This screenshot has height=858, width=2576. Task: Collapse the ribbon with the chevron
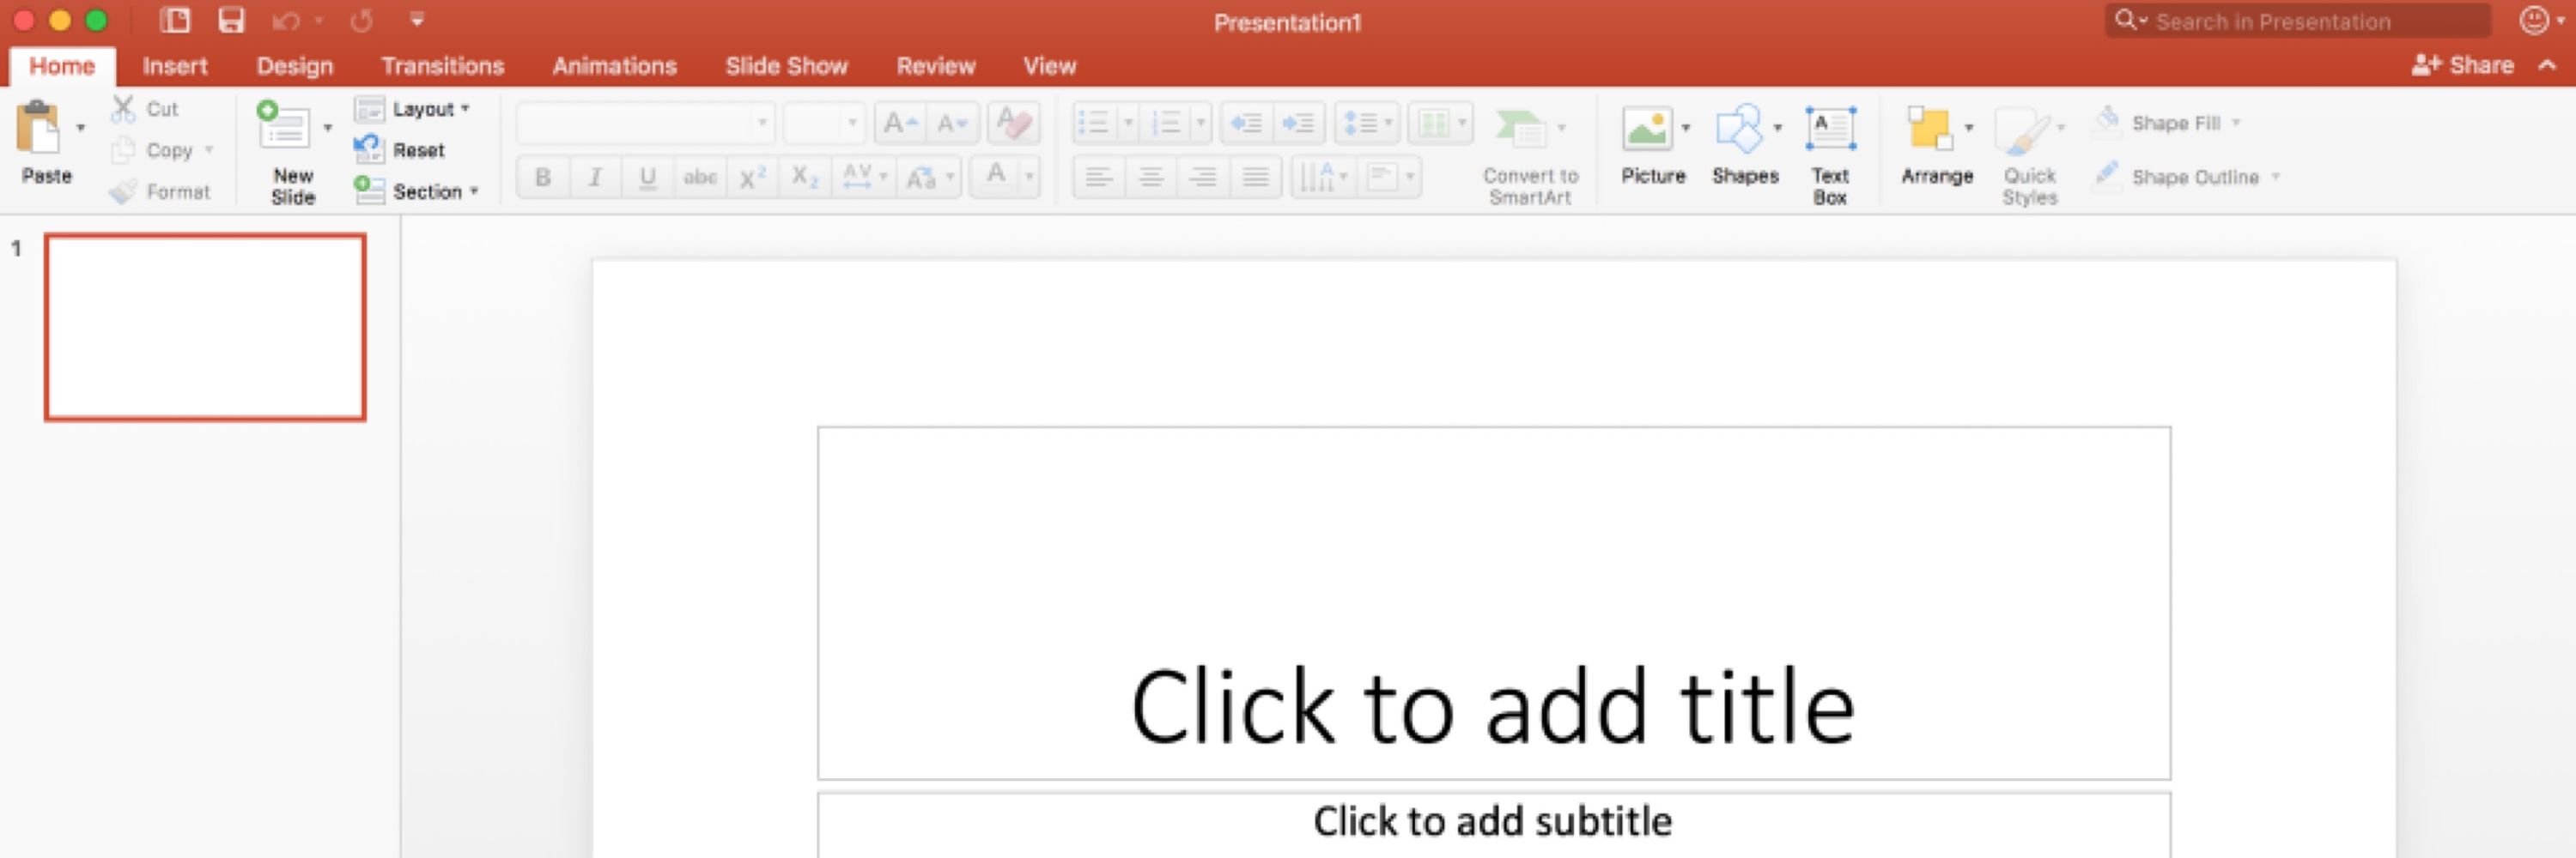[2547, 65]
